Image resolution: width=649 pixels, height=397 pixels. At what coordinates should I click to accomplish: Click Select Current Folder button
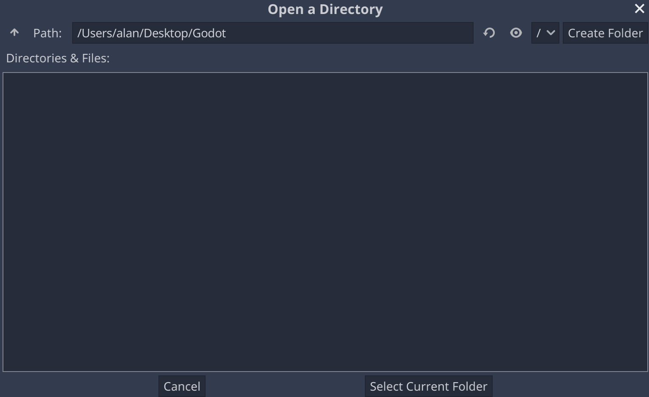[x=429, y=386]
